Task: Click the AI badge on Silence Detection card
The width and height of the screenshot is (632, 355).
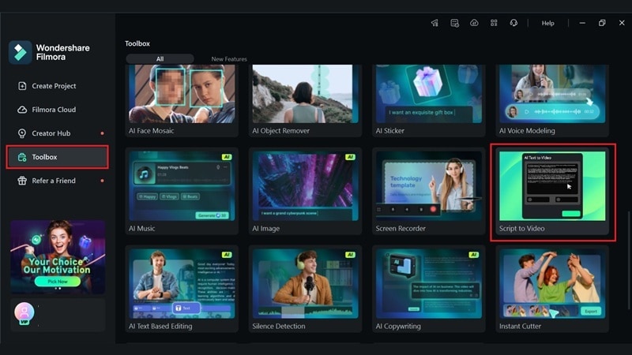Action: pyautogui.click(x=350, y=255)
